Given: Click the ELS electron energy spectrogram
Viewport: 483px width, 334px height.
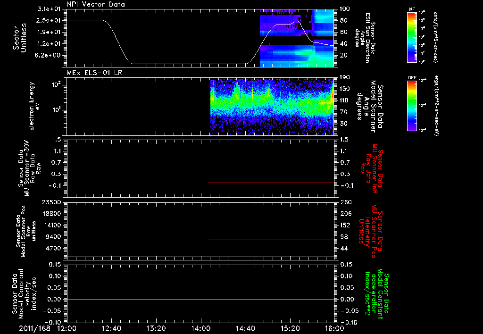Looking at the screenshot, I should [272, 107].
